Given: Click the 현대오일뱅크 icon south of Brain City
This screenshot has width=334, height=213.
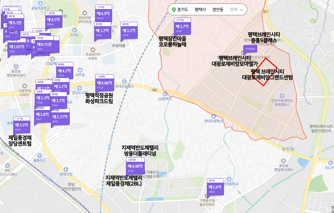Looking at the screenshot, I should [213, 116].
